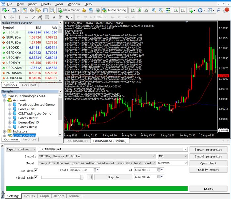
Task: Expand the Indicators tree node
Action: pos(4,131)
